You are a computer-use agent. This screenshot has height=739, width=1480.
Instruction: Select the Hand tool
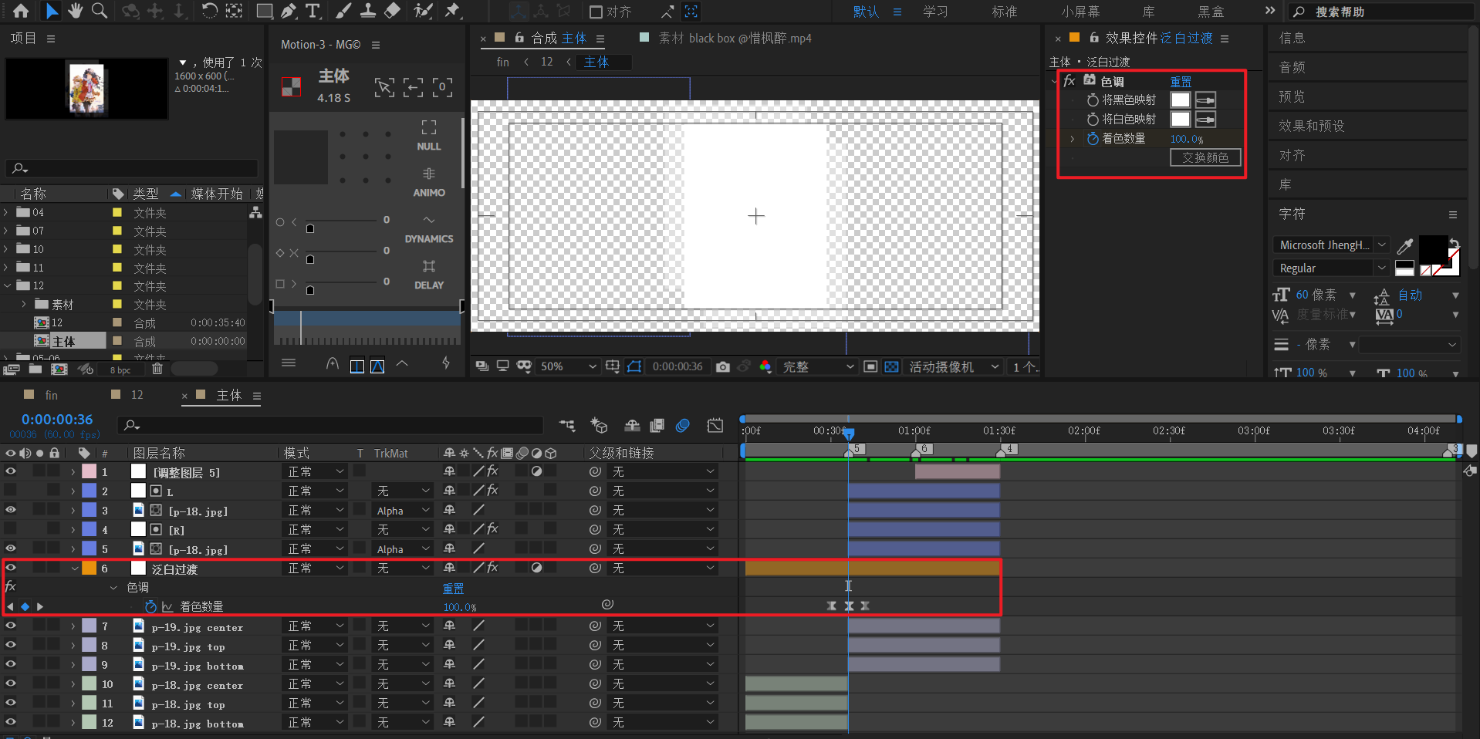click(75, 11)
